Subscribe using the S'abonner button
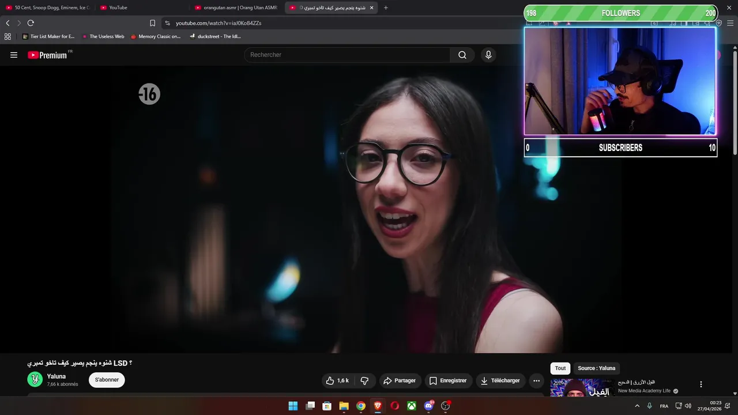Viewport: 738px width, 415px height. 107,380
